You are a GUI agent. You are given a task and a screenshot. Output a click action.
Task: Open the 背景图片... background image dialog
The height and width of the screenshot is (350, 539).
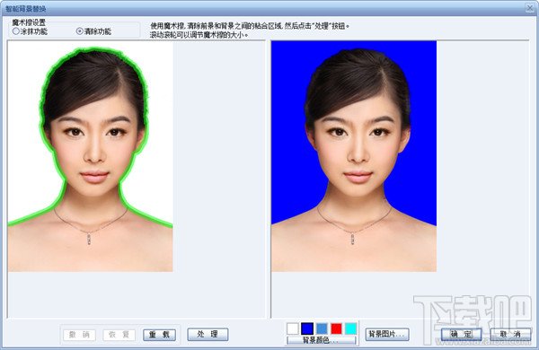tap(387, 334)
